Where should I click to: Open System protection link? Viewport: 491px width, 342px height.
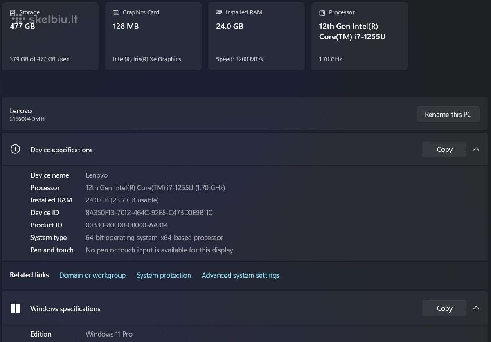click(x=164, y=275)
